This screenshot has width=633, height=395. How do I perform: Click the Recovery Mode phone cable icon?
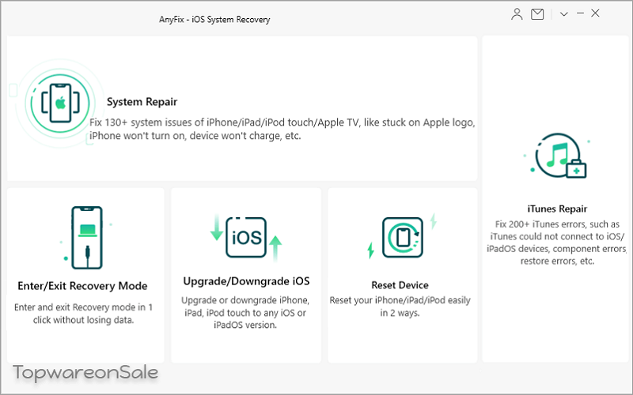(87, 238)
